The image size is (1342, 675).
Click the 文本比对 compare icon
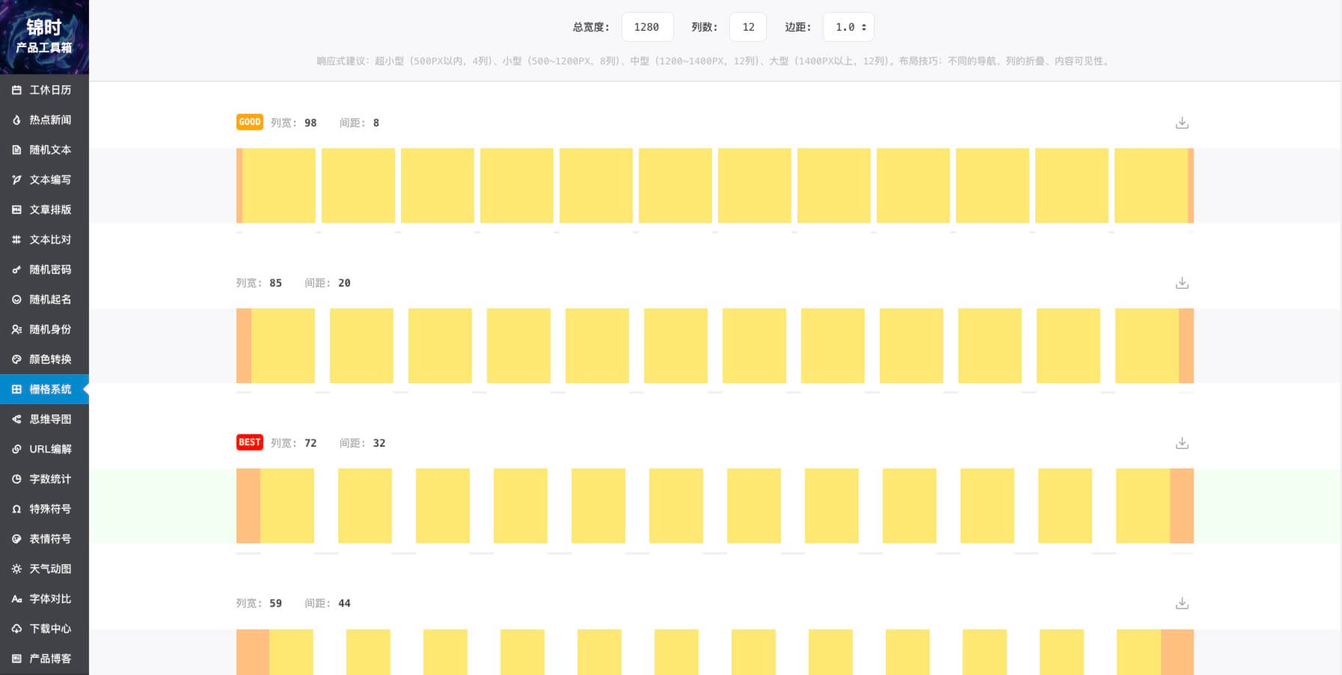pos(16,239)
